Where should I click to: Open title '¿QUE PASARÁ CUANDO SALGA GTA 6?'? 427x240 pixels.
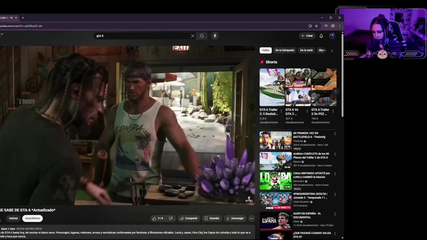point(312,235)
